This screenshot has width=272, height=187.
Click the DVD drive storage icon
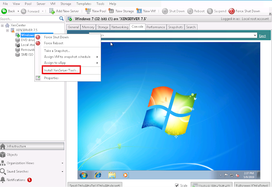click(17, 40)
